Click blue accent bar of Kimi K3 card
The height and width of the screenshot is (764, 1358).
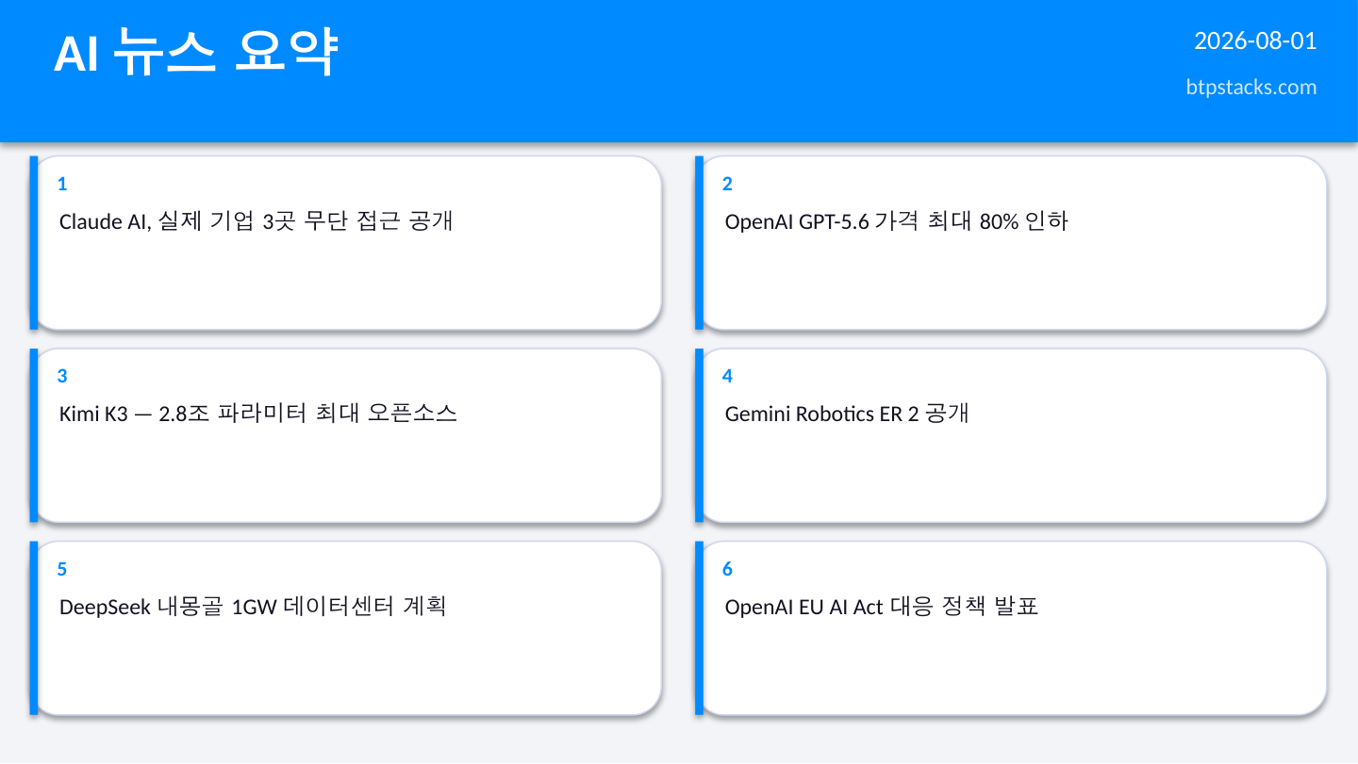pyautogui.click(x=34, y=435)
